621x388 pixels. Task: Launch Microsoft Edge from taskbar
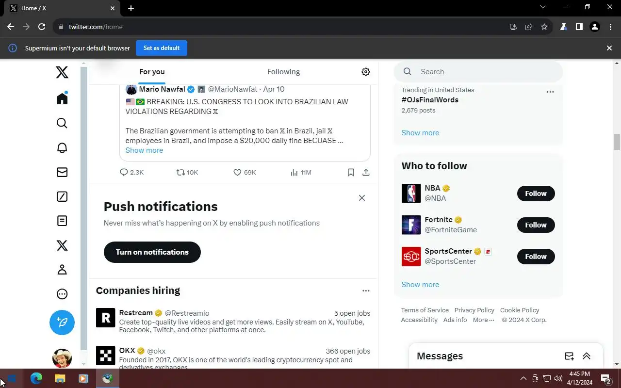[36, 378]
